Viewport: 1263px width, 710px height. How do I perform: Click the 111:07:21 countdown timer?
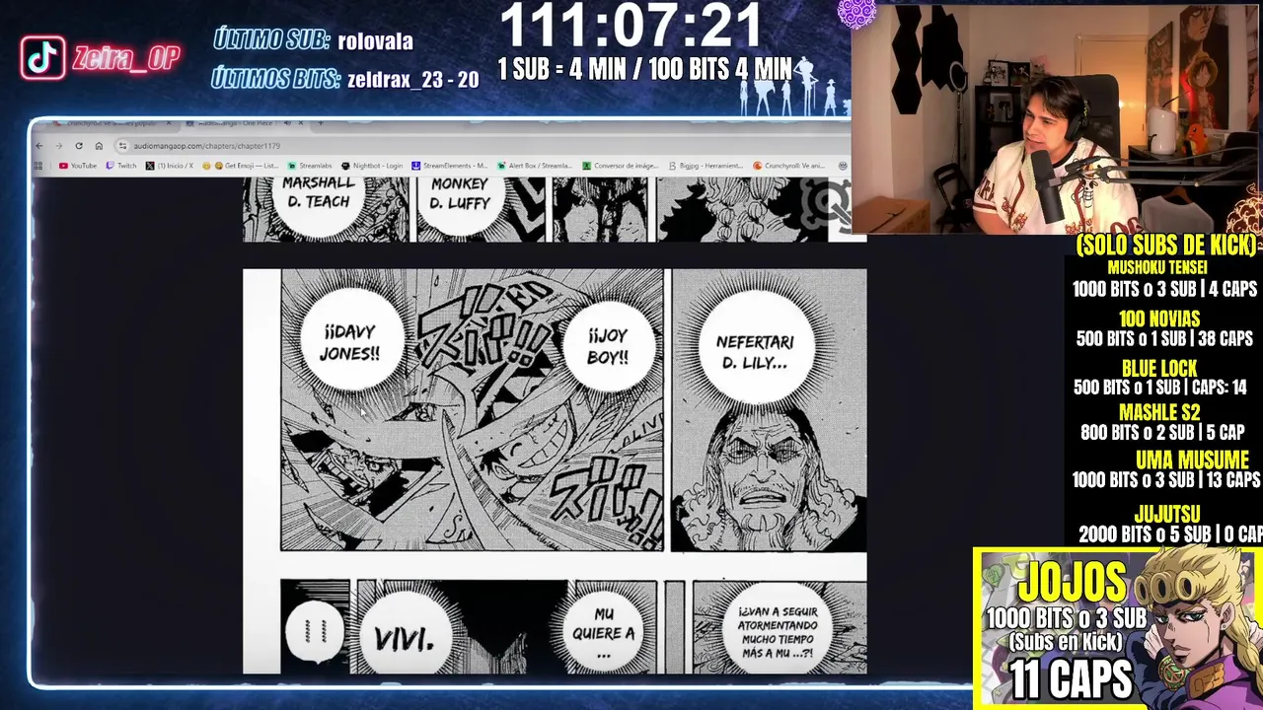631,27
